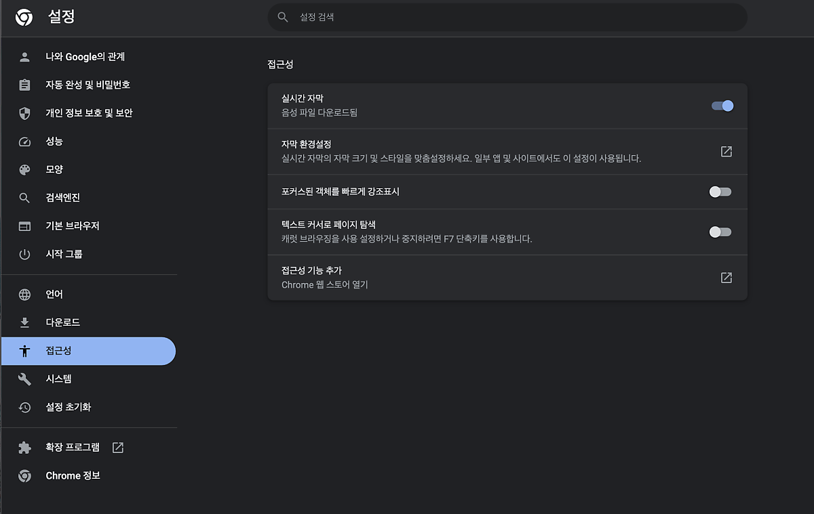The width and height of the screenshot is (814, 514).
Task: Select the magnifier icon for 검색엔진
Action: (x=24, y=198)
